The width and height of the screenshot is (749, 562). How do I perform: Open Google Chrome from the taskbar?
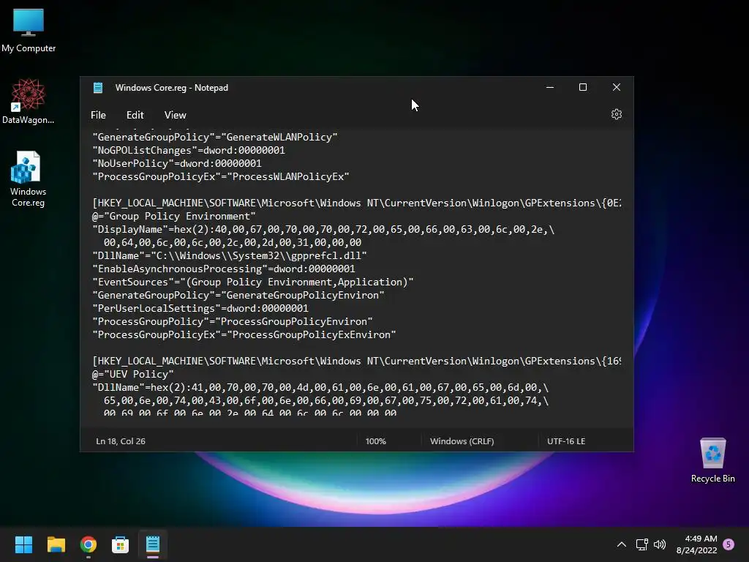tap(89, 544)
